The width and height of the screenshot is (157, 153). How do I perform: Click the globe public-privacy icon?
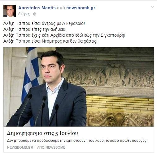[x=35, y=14]
